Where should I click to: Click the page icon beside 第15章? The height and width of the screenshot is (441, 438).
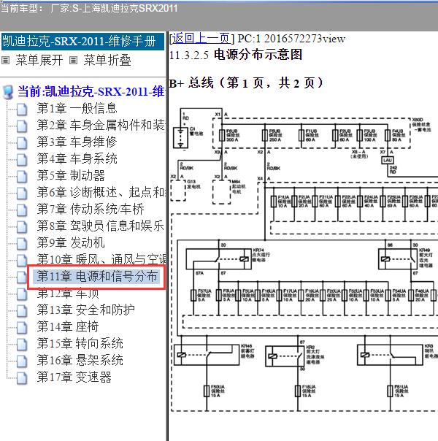pos(22,345)
